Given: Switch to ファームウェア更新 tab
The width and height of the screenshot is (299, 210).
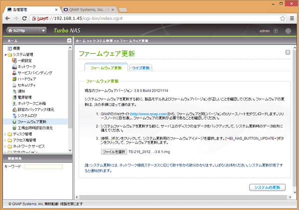Looking at the screenshot, I should pos(106,67).
